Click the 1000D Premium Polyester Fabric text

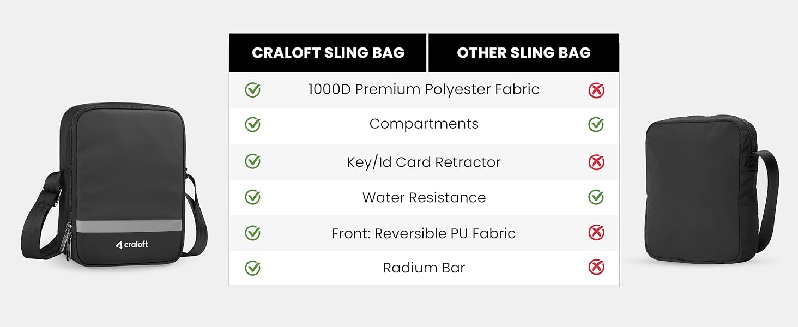[x=424, y=90]
